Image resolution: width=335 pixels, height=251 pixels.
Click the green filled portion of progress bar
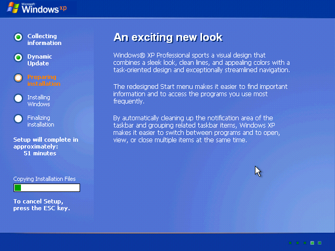[18, 188]
